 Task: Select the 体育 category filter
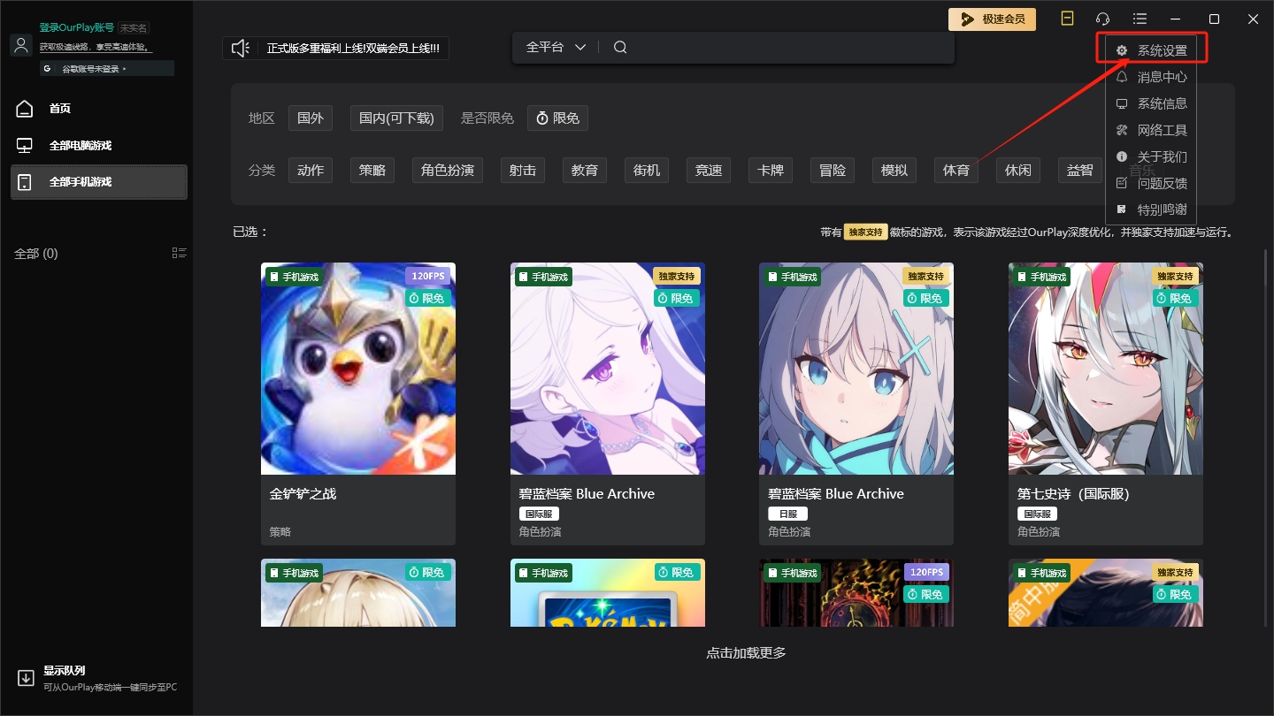pos(956,170)
